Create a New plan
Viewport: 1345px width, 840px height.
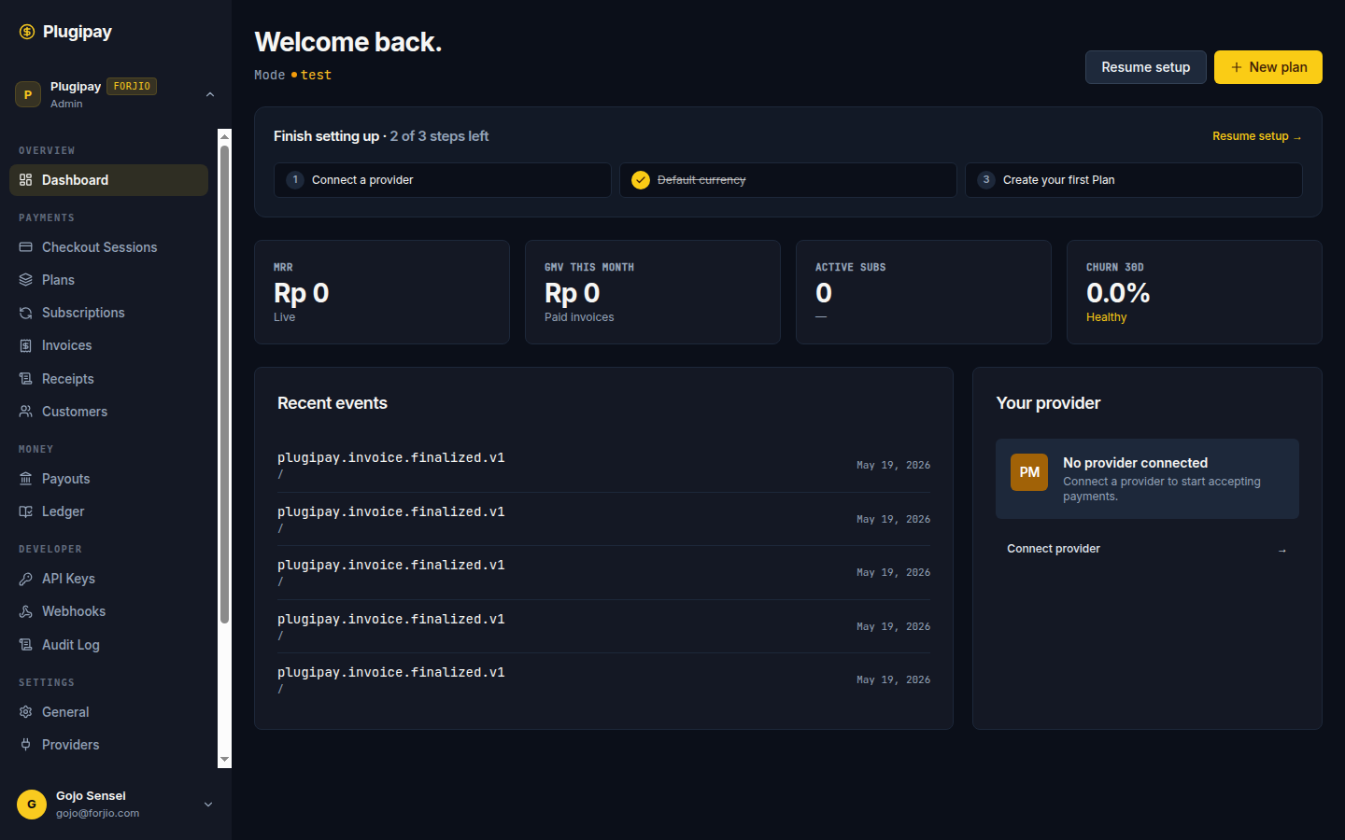coord(1268,67)
